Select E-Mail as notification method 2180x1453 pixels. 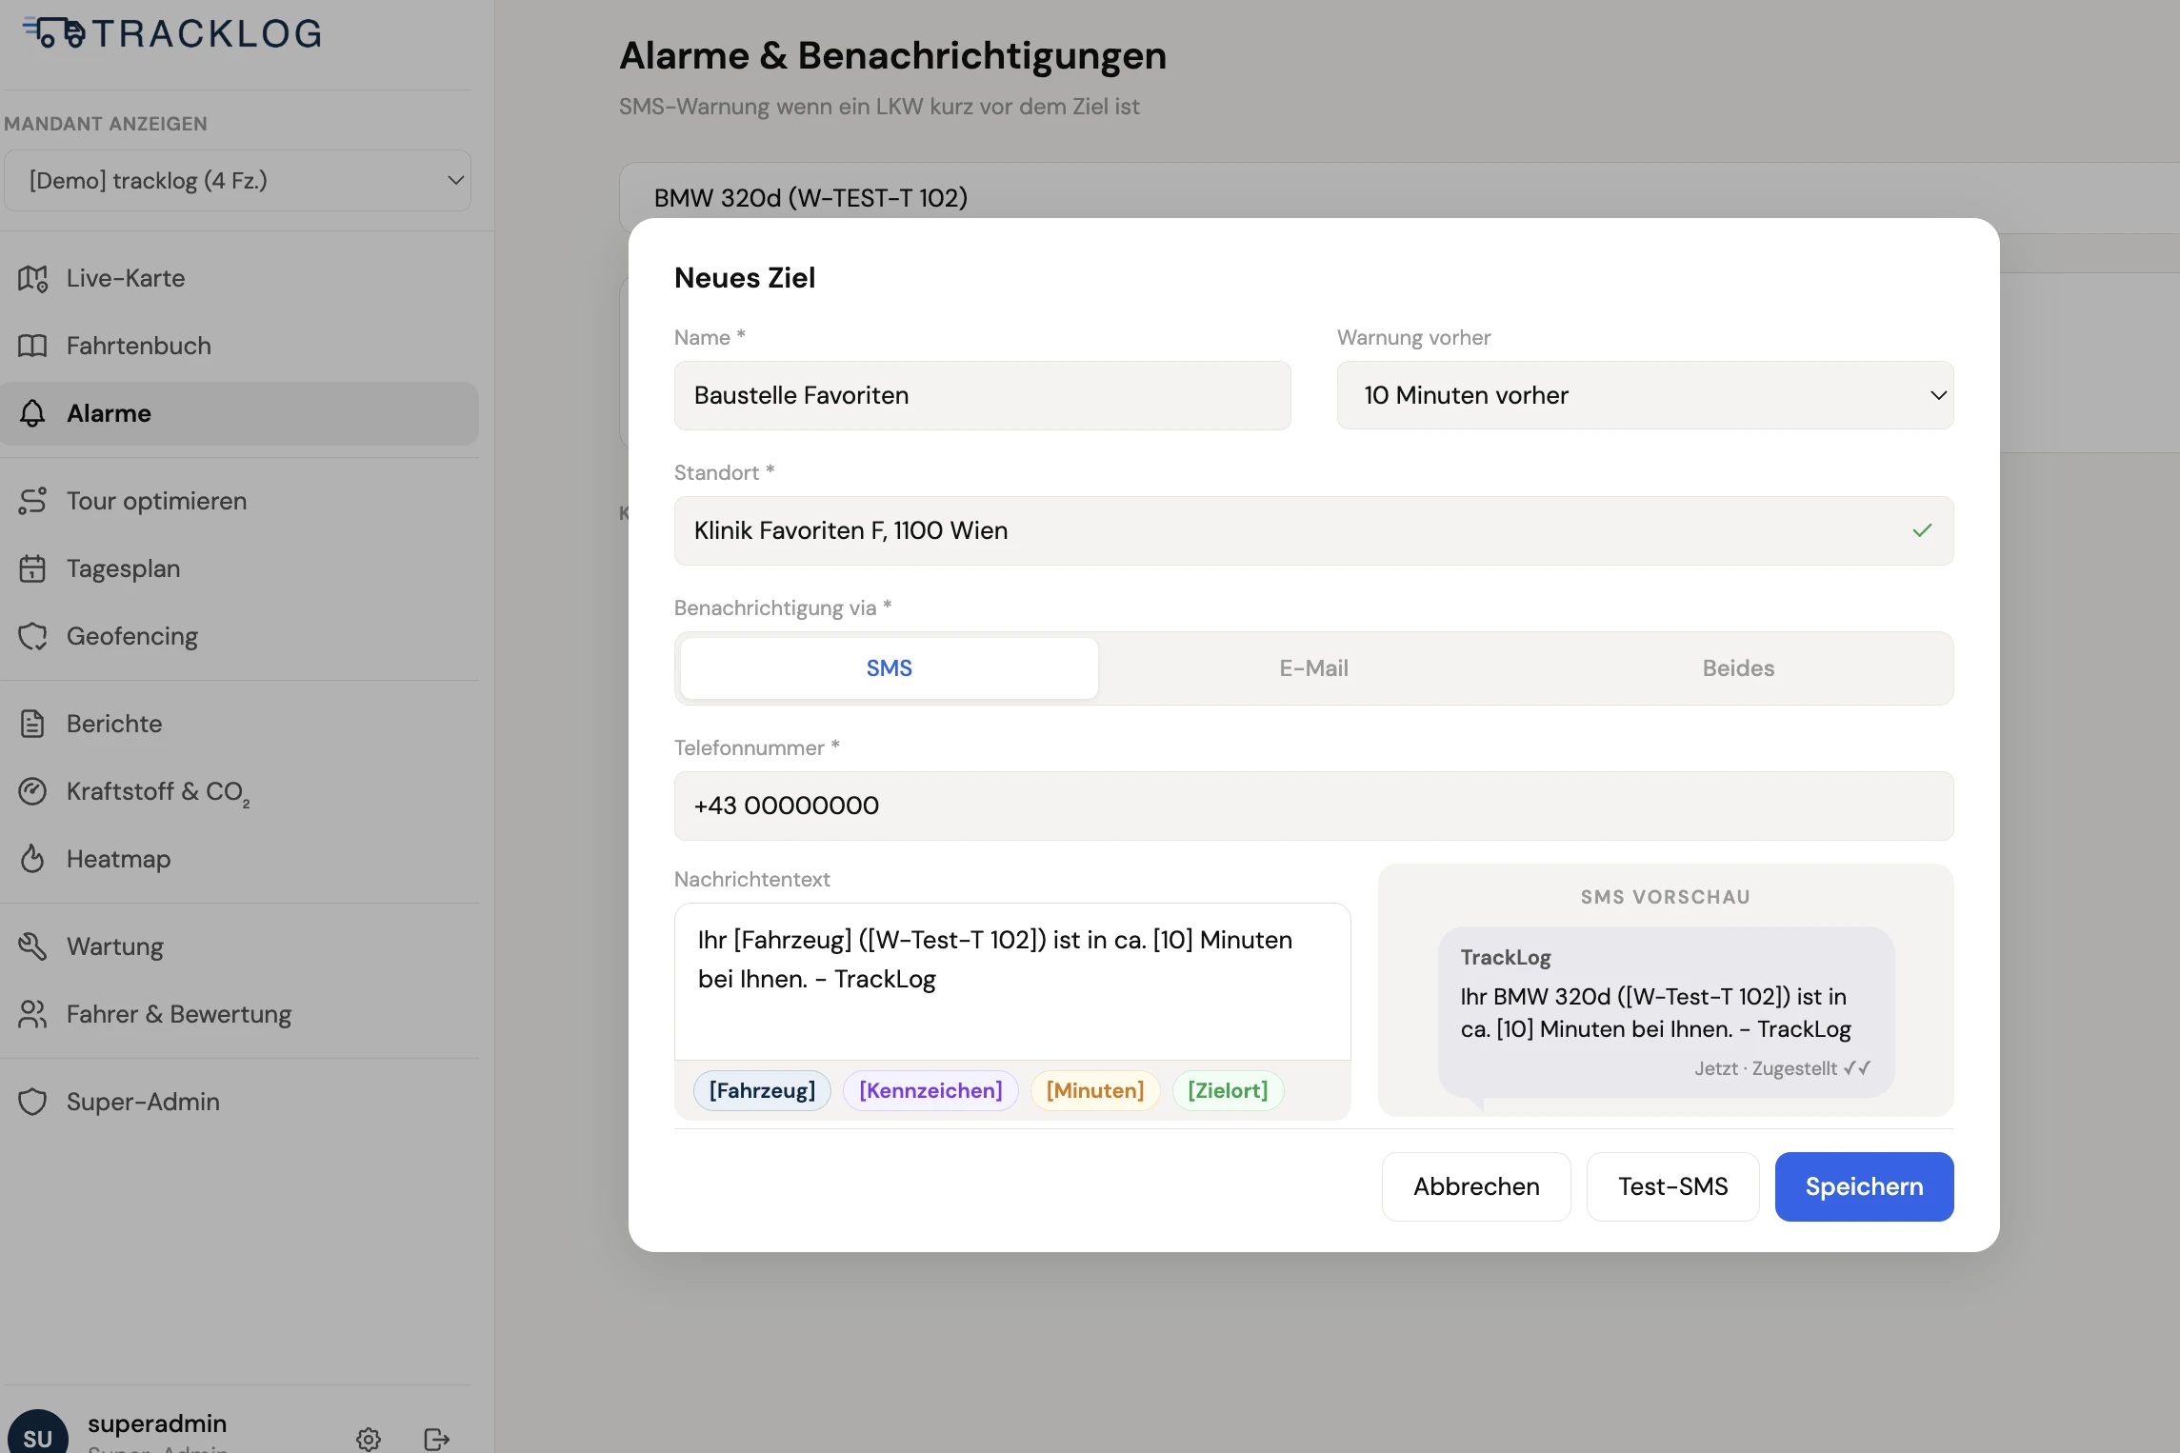tap(1313, 668)
